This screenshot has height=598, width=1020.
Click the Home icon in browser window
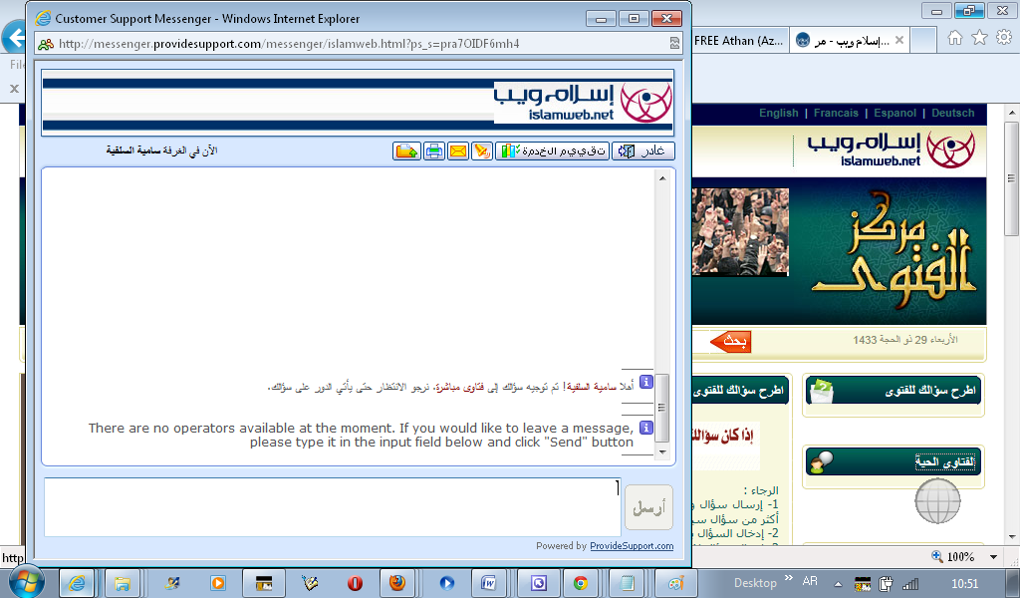coord(954,38)
